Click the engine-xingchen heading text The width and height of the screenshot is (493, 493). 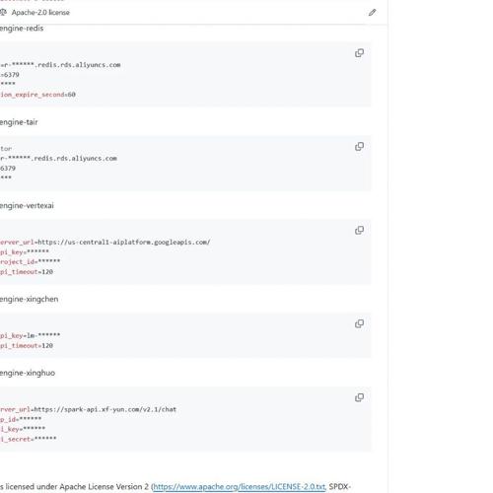[x=29, y=299]
